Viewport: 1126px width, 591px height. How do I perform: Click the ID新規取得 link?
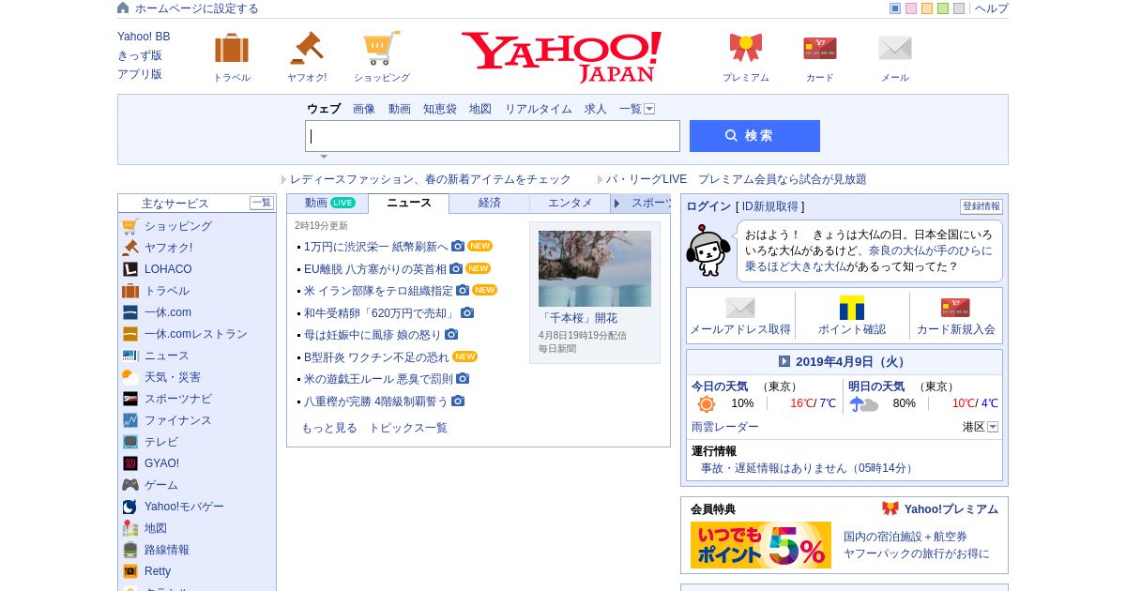coord(770,206)
